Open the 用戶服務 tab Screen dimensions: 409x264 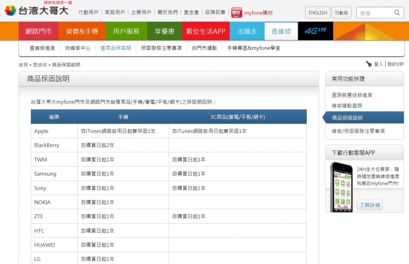(x=126, y=31)
